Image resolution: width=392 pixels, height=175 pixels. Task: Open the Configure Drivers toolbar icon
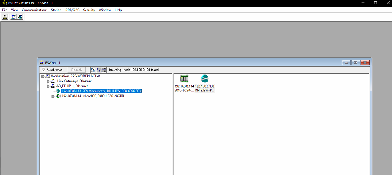pos(13,17)
